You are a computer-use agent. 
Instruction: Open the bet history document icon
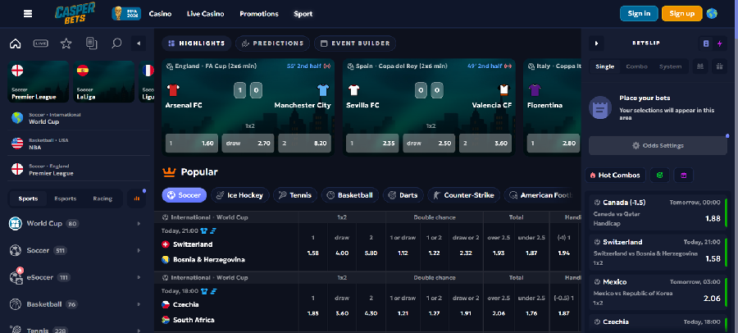click(91, 43)
